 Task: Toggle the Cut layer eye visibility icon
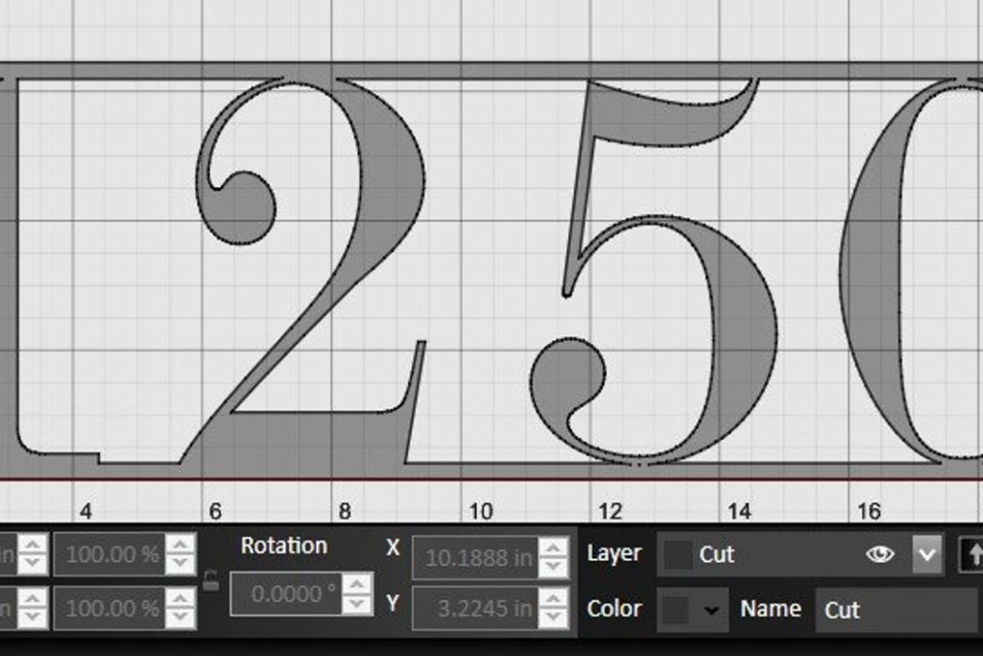[x=879, y=554]
